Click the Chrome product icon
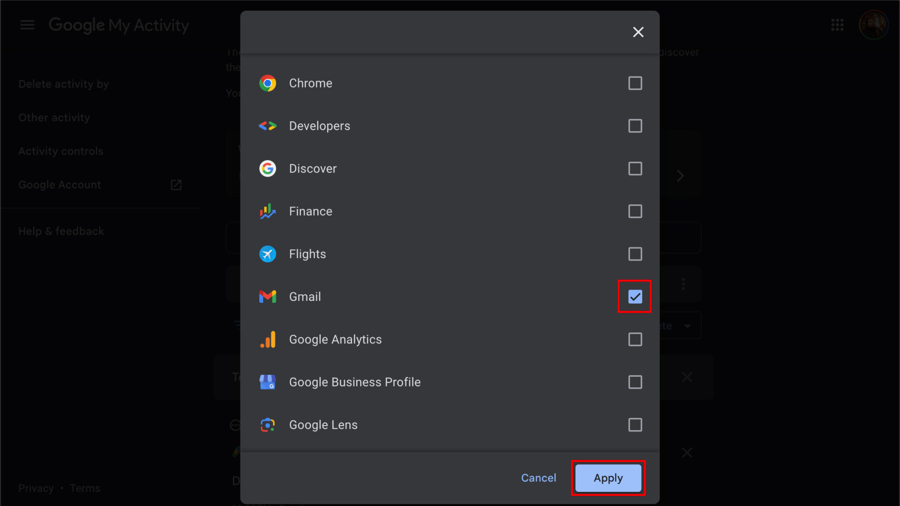The width and height of the screenshot is (900, 506). point(267,83)
